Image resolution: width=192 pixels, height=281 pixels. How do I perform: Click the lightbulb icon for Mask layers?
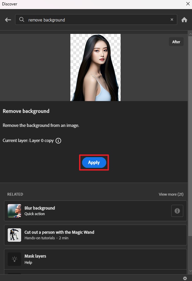14,259
